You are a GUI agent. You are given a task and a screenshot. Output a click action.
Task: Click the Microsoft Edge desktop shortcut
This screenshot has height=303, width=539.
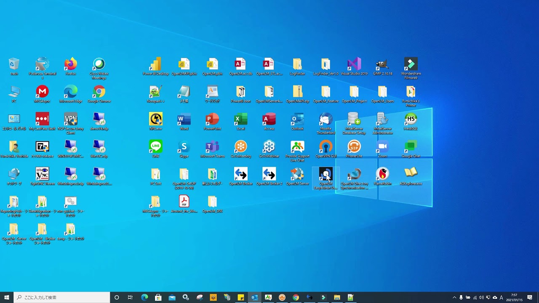tap(71, 94)
